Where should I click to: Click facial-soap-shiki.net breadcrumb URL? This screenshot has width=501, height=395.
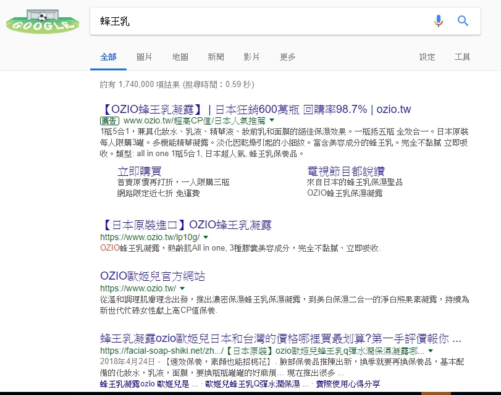pyautogui.click(x=262, y=351)
